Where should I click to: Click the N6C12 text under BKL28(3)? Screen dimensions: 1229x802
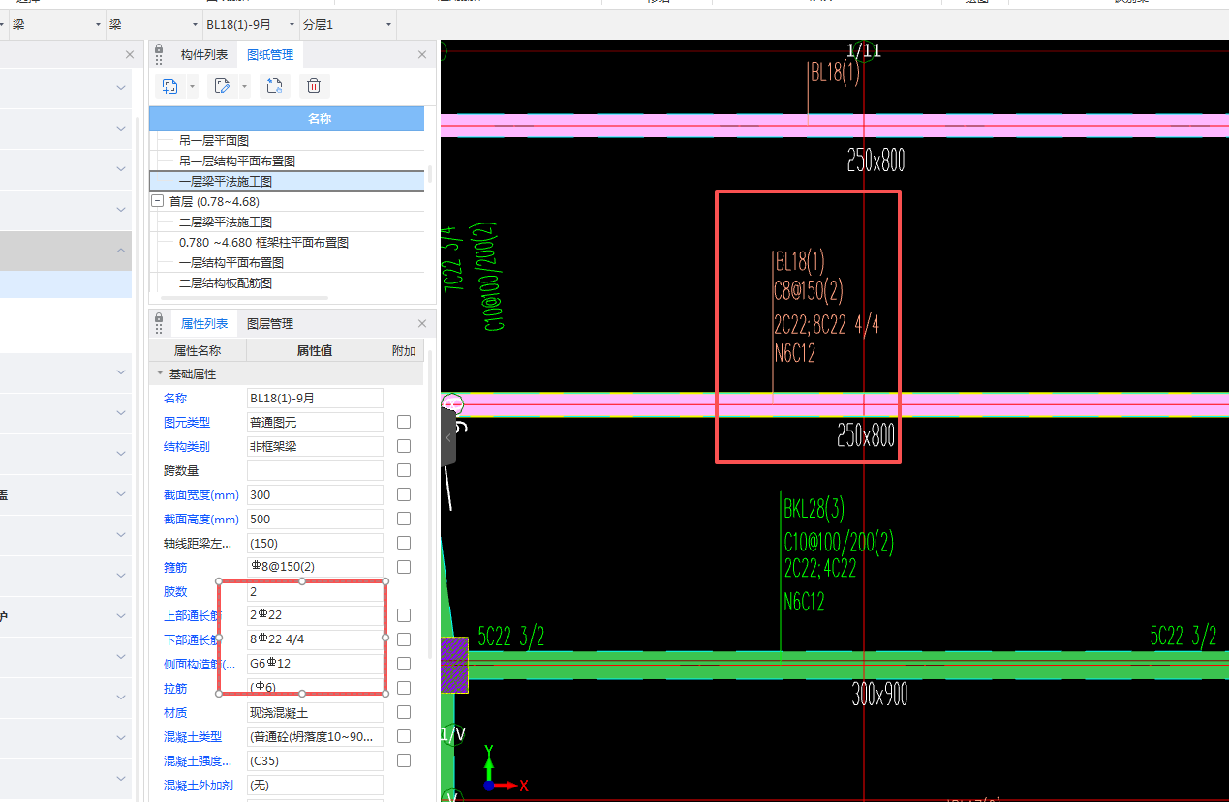[x=804, y=602]
